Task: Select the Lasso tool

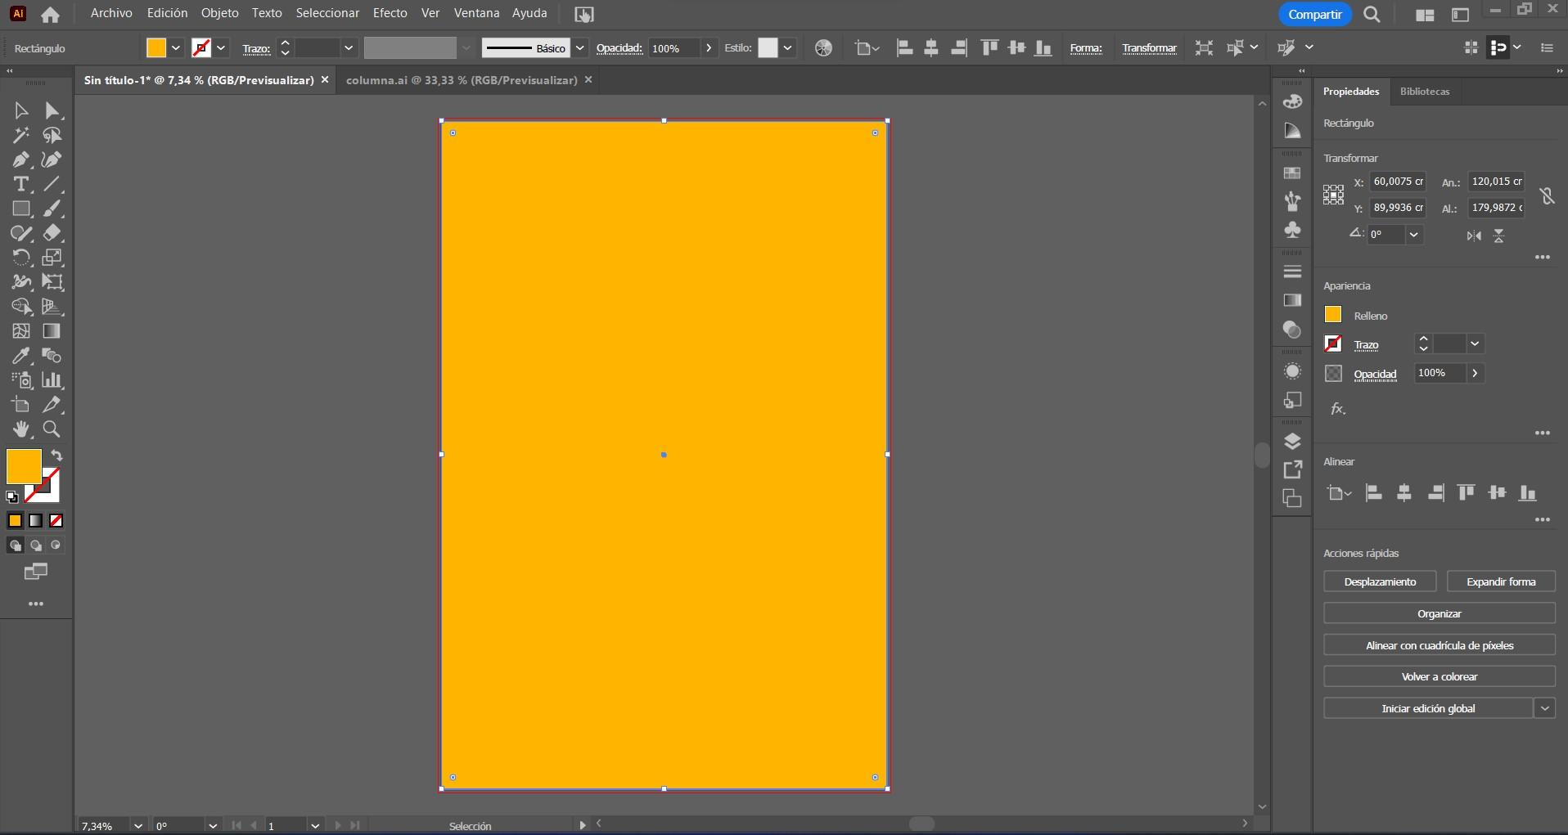Action: pyautogui.click(x=52, y=135)
